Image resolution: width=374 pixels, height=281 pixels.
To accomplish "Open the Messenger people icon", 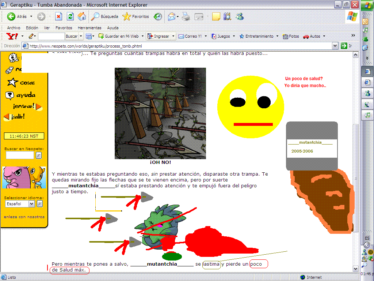I will (240, 16).
